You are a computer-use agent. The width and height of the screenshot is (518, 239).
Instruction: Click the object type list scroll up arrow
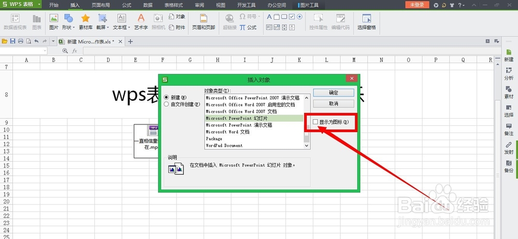click(x=307, y=98)
